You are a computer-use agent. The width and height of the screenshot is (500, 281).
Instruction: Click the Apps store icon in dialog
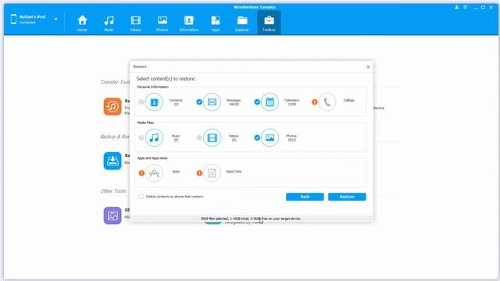[154, 173]
